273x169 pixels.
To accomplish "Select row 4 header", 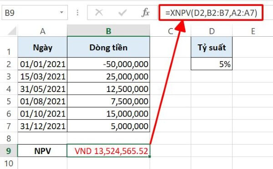I will click(9, 89).
